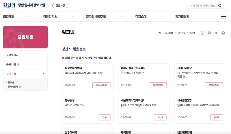
Task: Click 모집채용 in the breadcrumb
Action: 169,33
